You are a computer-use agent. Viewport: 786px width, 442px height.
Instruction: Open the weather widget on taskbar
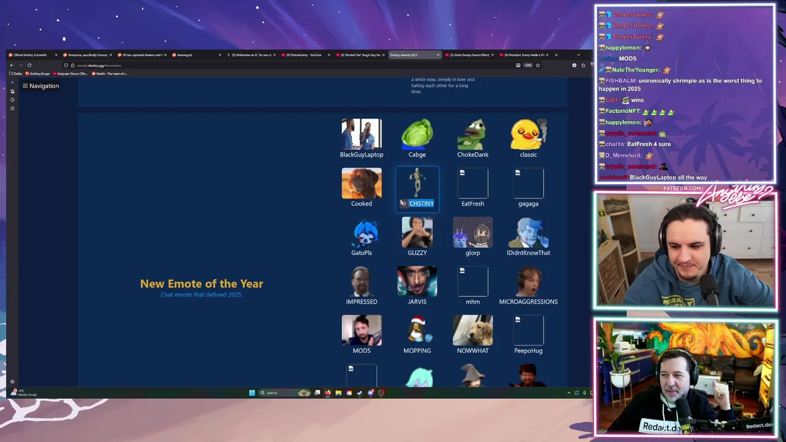click(x=25, y=392)
